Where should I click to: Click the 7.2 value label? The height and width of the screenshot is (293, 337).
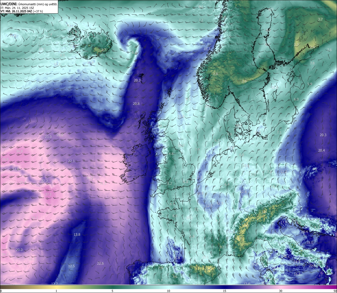point(201,20)
